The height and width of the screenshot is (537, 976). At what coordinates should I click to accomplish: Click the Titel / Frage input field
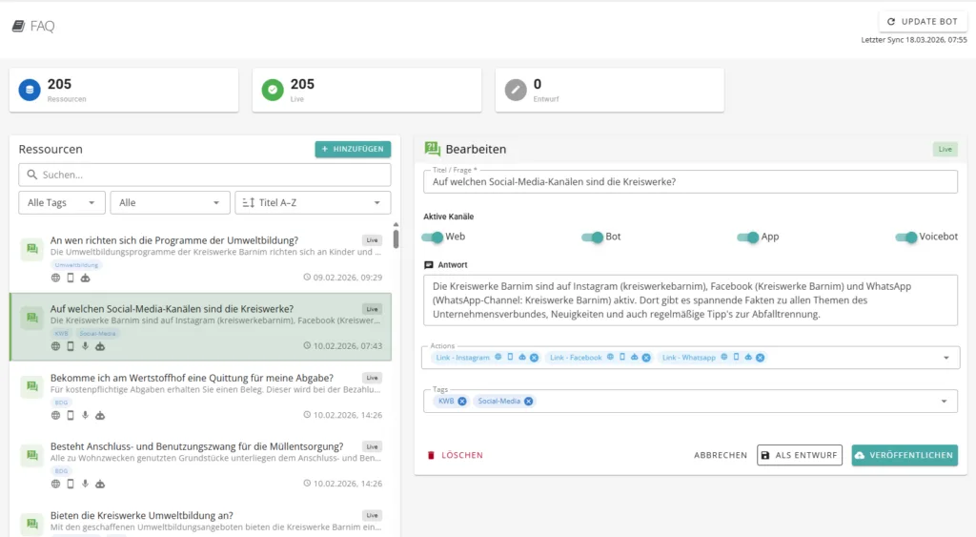690,182
